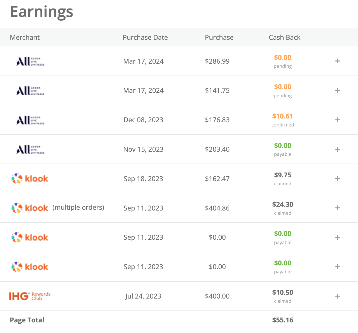Click the Merchant column header
Screen dimensions: 358x333
[x=25, y=37]
